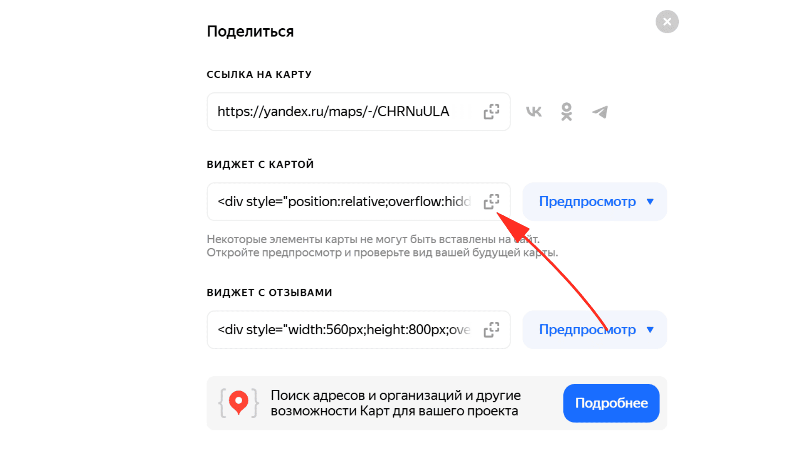This screenshot has width=799, height=449.
Task: Click the map pin API icon
Action: pos(238,403)
